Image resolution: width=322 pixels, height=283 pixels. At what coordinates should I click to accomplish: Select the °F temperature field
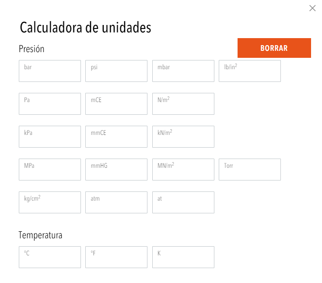click(116, 257)
